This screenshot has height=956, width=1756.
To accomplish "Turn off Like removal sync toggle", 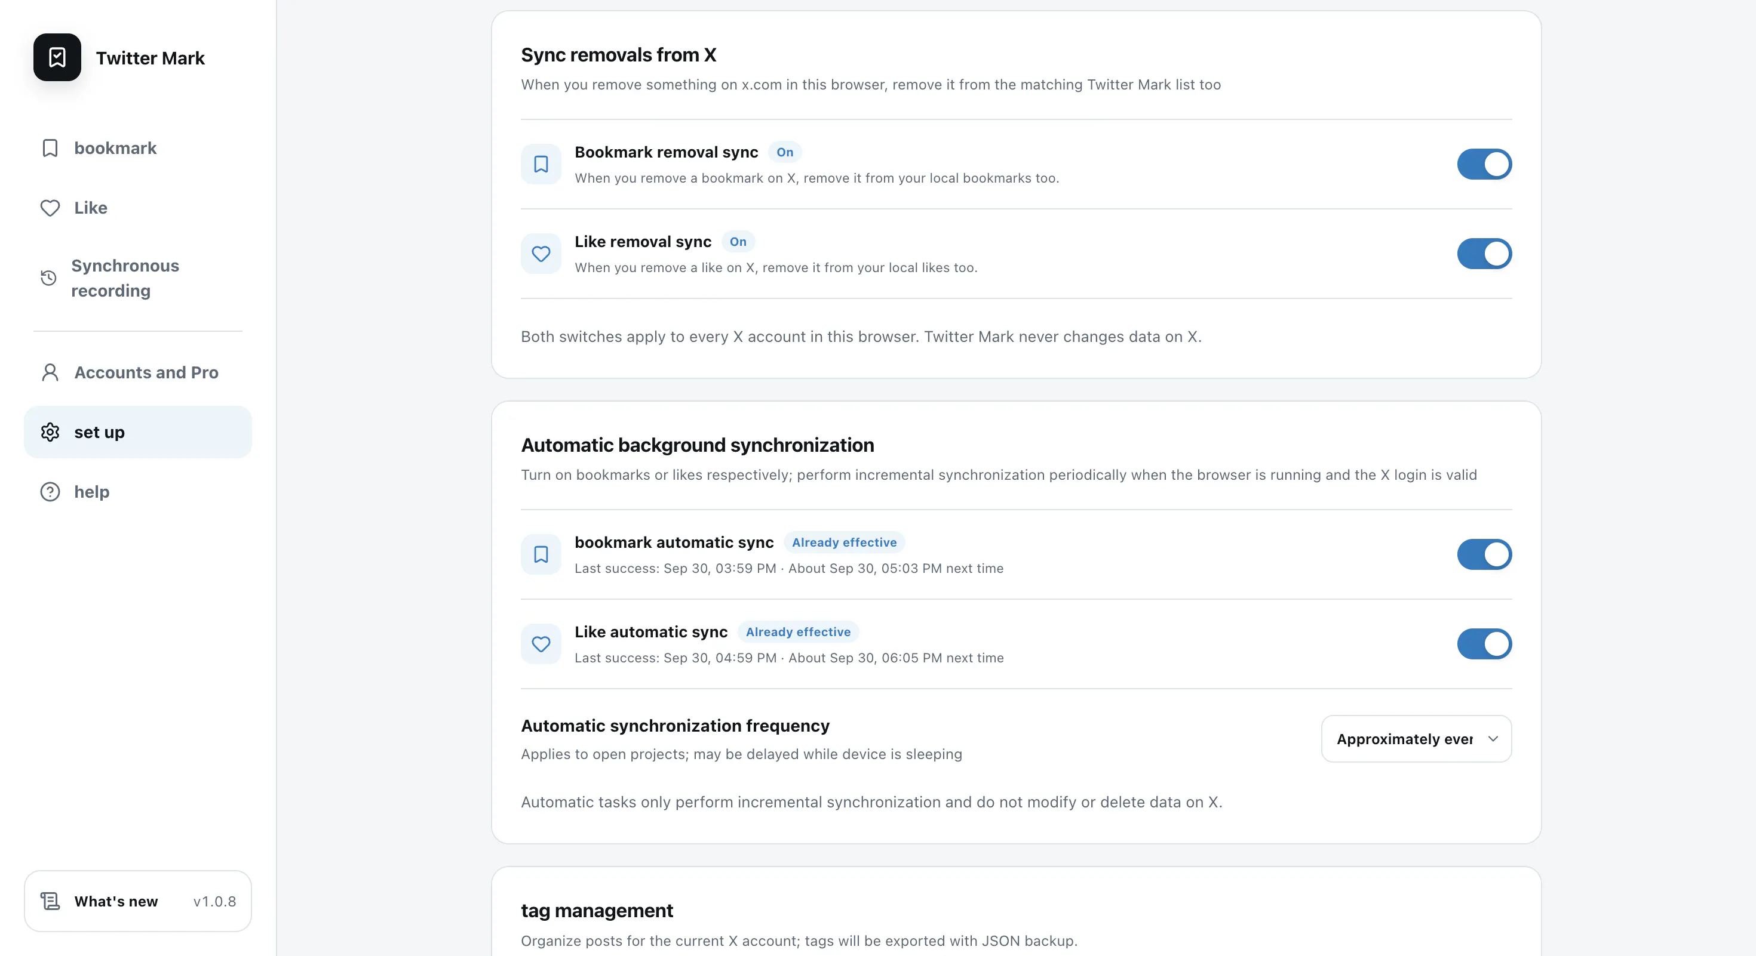I will point(1484,253).
